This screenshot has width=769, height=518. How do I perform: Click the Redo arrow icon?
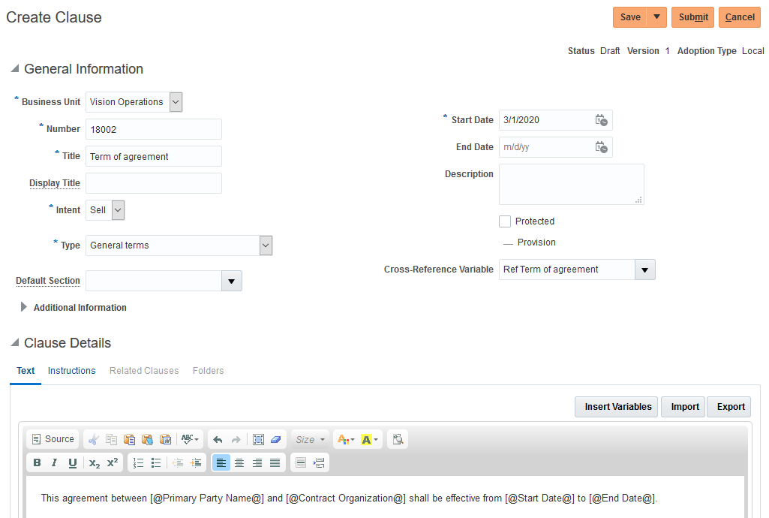pyautogui.click(x=236, y=439)
